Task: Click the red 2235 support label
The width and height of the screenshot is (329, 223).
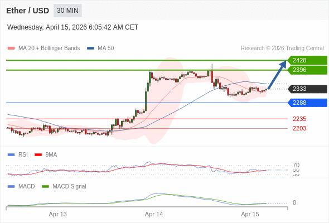Action: [x=299, y=119]
